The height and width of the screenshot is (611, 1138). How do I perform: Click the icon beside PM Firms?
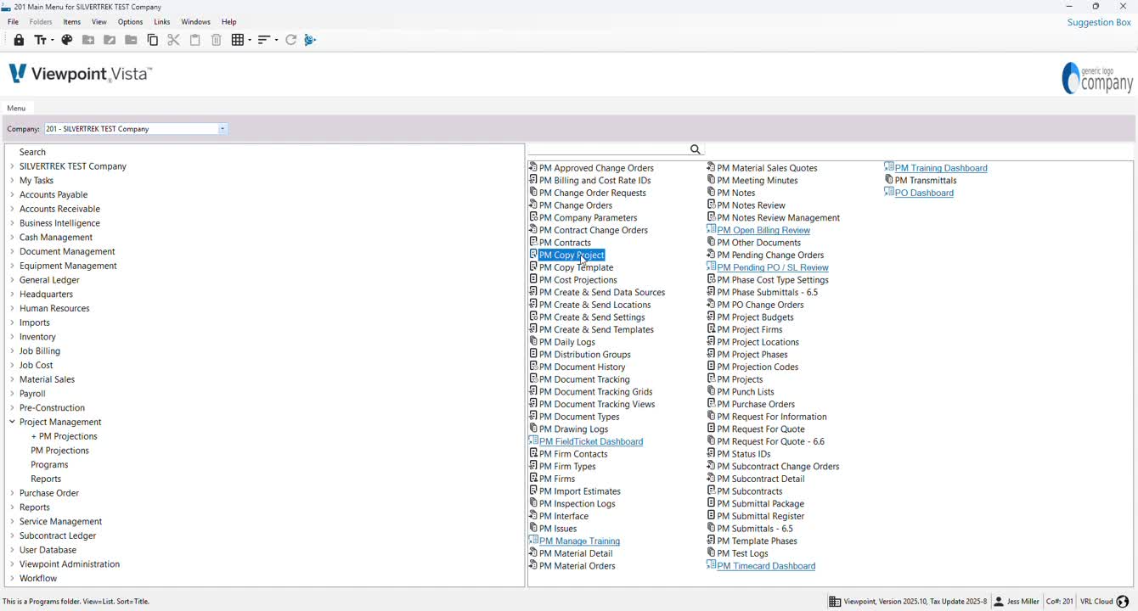pos(533,478)
